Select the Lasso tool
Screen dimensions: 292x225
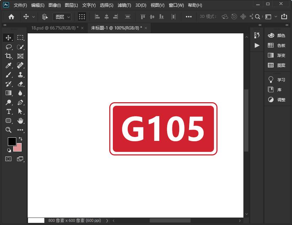click(9, 47)
